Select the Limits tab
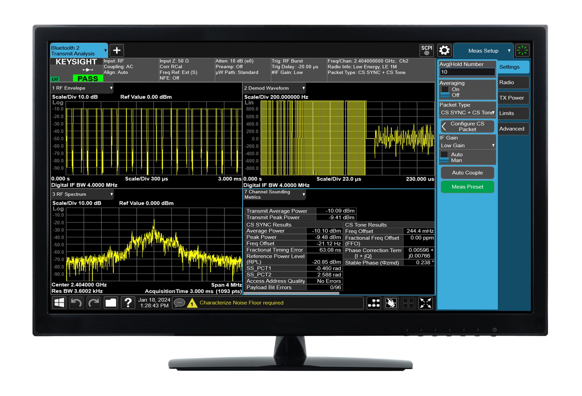Viewport: 582px width, 396px height. [x=512, y=113]
